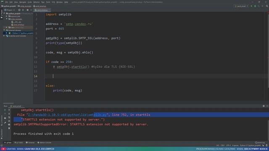269x151 pixels.
Task: Hide Run panel via minus icon
Action: point(267,106)
